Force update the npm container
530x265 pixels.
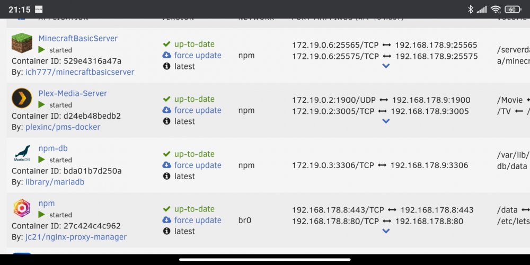[x=198, y=220]
